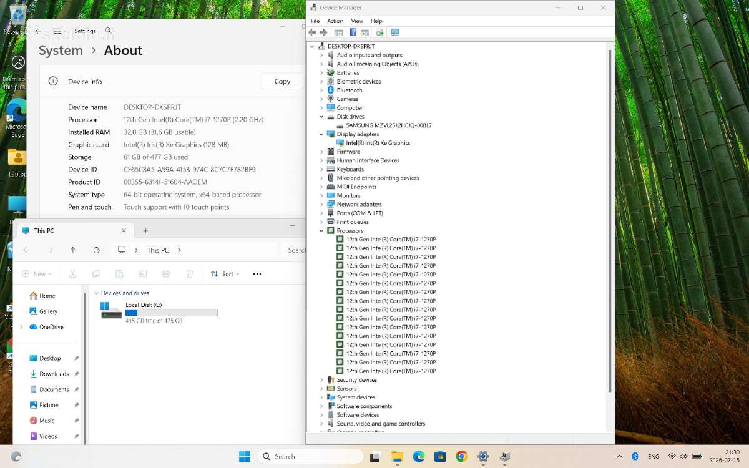Collapse the DESKTOP-DKSPRJT root node

[313, 46]
